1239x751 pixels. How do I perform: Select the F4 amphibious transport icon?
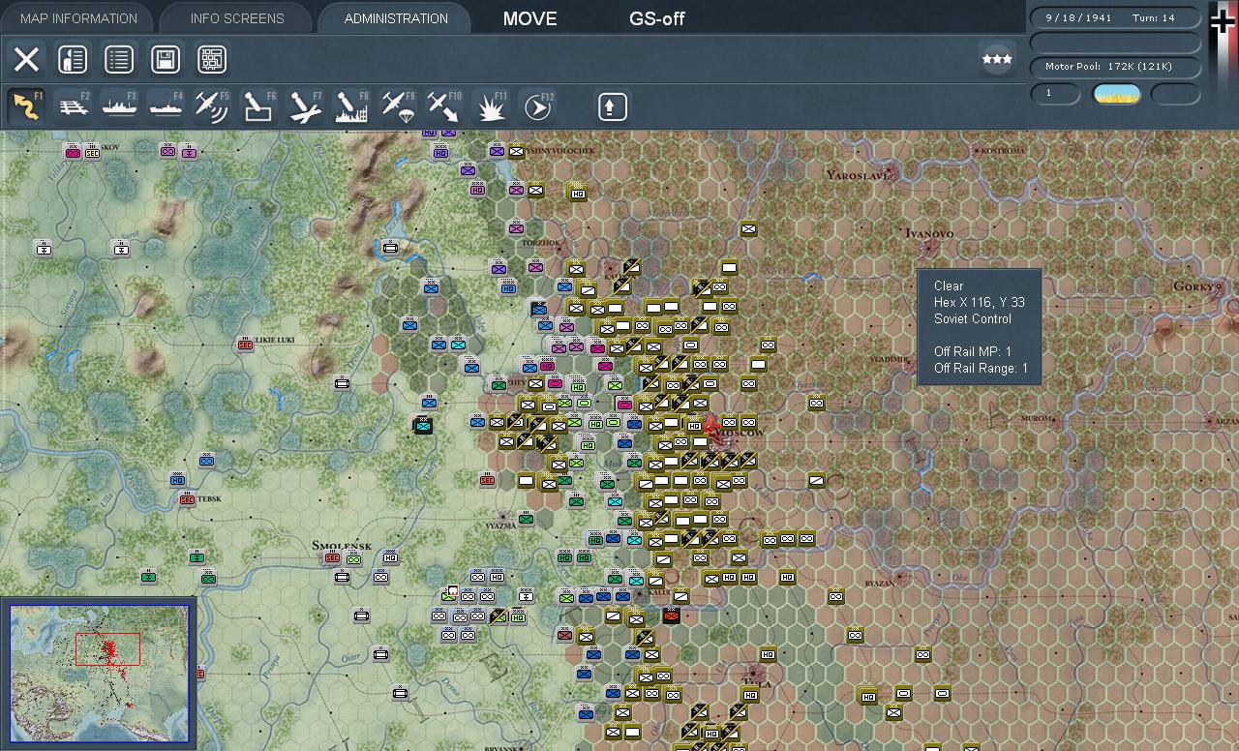[166, 106]
